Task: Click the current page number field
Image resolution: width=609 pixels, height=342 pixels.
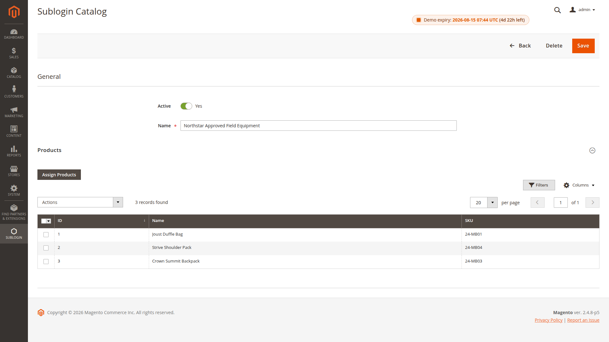Action: [560, 203]
